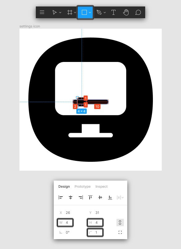
Task: Expand the Move tool options chevron
Action: point(60,12)
